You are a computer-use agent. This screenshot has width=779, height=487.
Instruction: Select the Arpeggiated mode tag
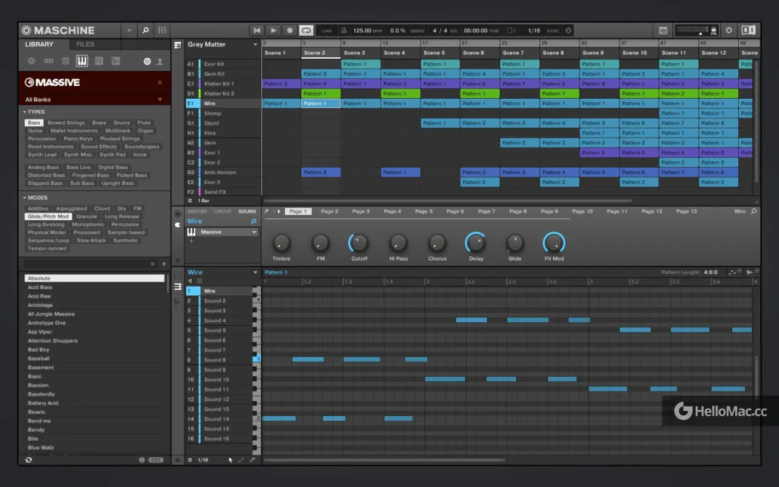(x=71, y=208)
